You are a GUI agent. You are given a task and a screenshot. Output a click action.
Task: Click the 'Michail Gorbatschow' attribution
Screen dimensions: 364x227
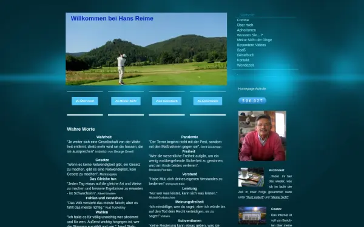point(162,197)
